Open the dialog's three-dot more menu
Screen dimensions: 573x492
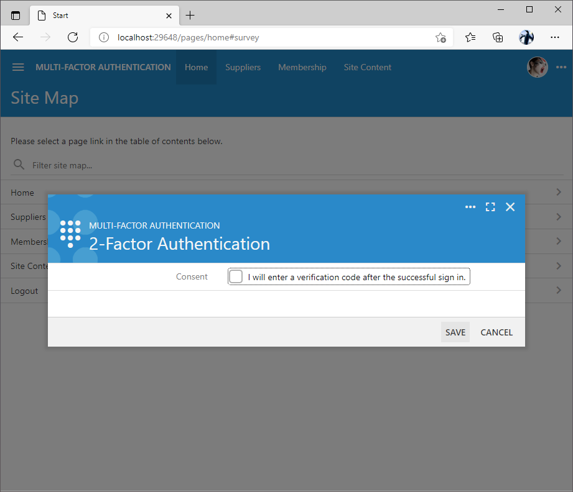pyautogui.click(x=470, y=207)
